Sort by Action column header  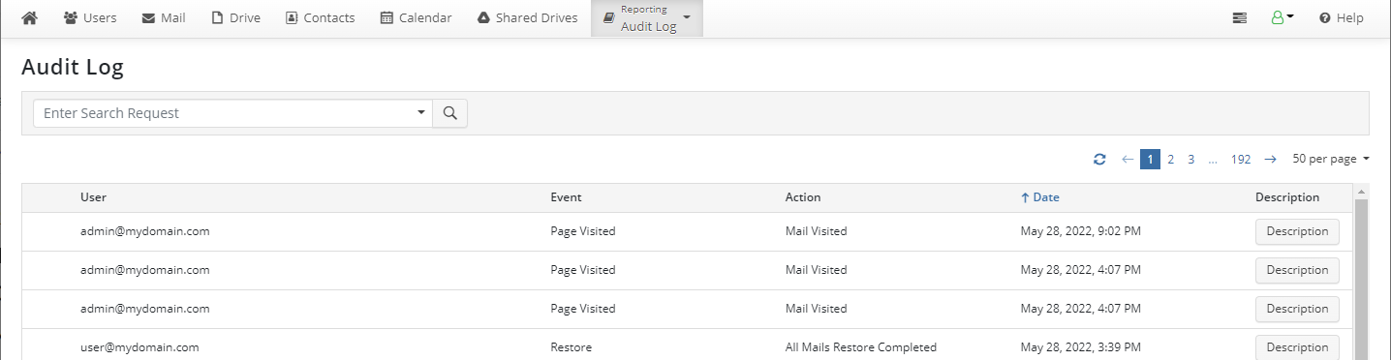pos(803,197)
